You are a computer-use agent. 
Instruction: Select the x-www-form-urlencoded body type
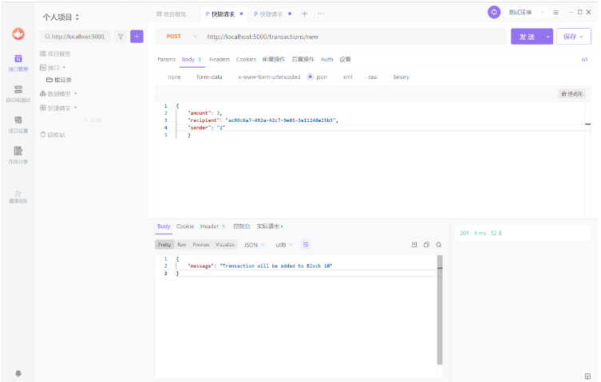click(265, 77)
